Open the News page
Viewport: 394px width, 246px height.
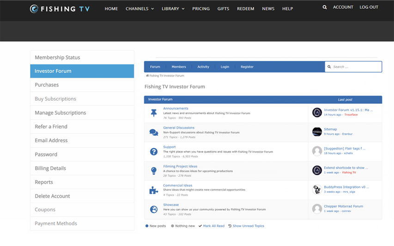(268, 9)
